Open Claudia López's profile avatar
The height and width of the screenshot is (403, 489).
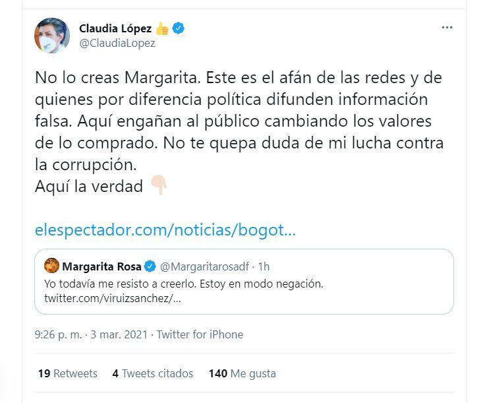(52, 36)
